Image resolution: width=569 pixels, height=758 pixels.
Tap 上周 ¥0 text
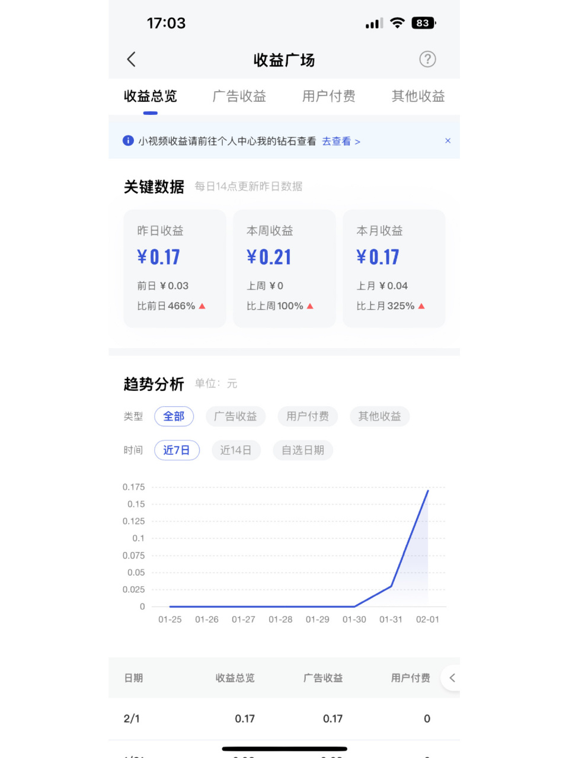(265, 286)
